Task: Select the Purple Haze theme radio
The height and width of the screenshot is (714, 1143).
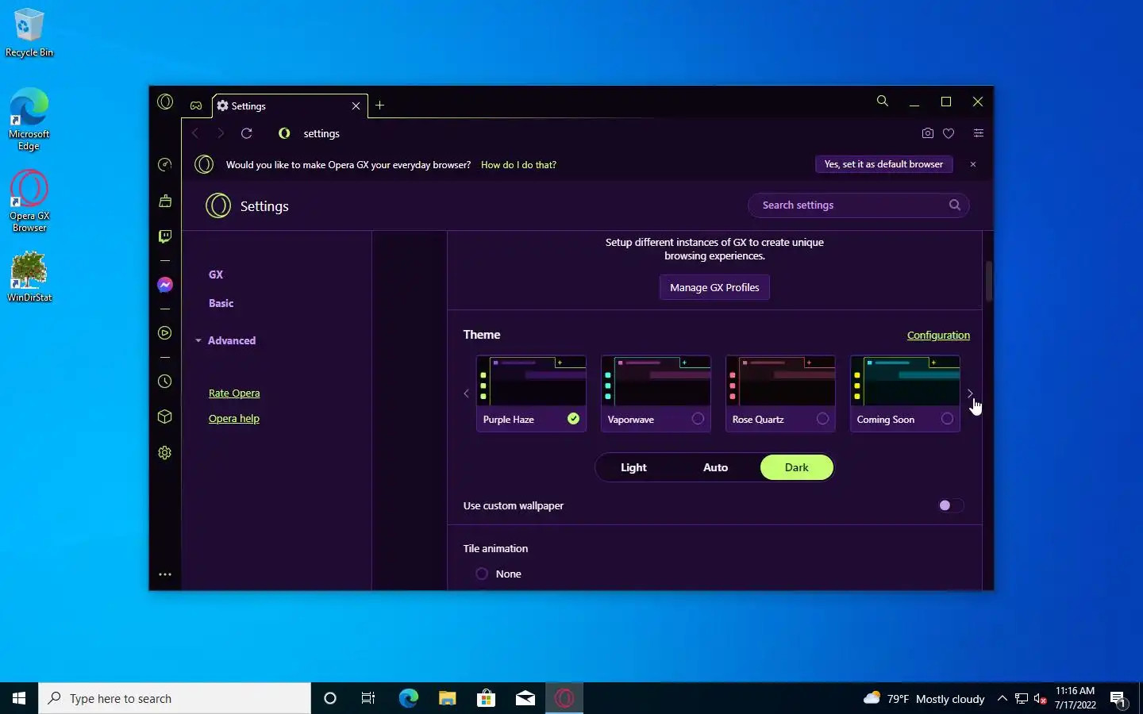Action: pyautogui.click(x=573, y=419)
